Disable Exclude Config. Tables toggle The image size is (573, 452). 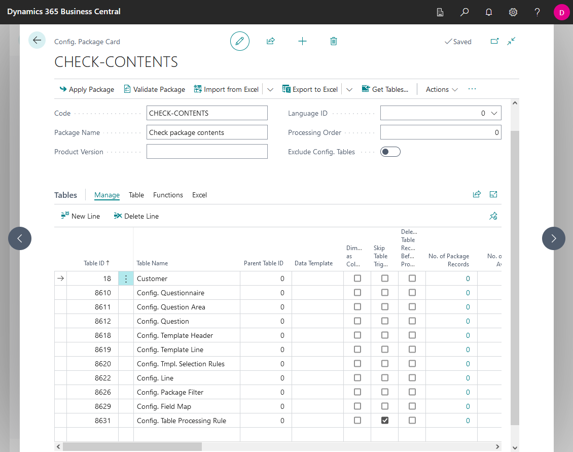(x=390, y=151)
